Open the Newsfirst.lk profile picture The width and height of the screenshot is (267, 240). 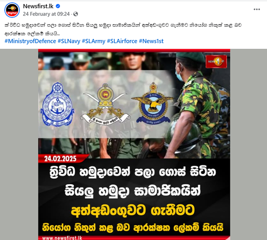[12, 10]
